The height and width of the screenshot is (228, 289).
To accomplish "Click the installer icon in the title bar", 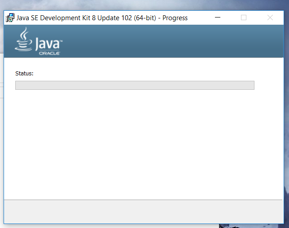I will 10,18.
